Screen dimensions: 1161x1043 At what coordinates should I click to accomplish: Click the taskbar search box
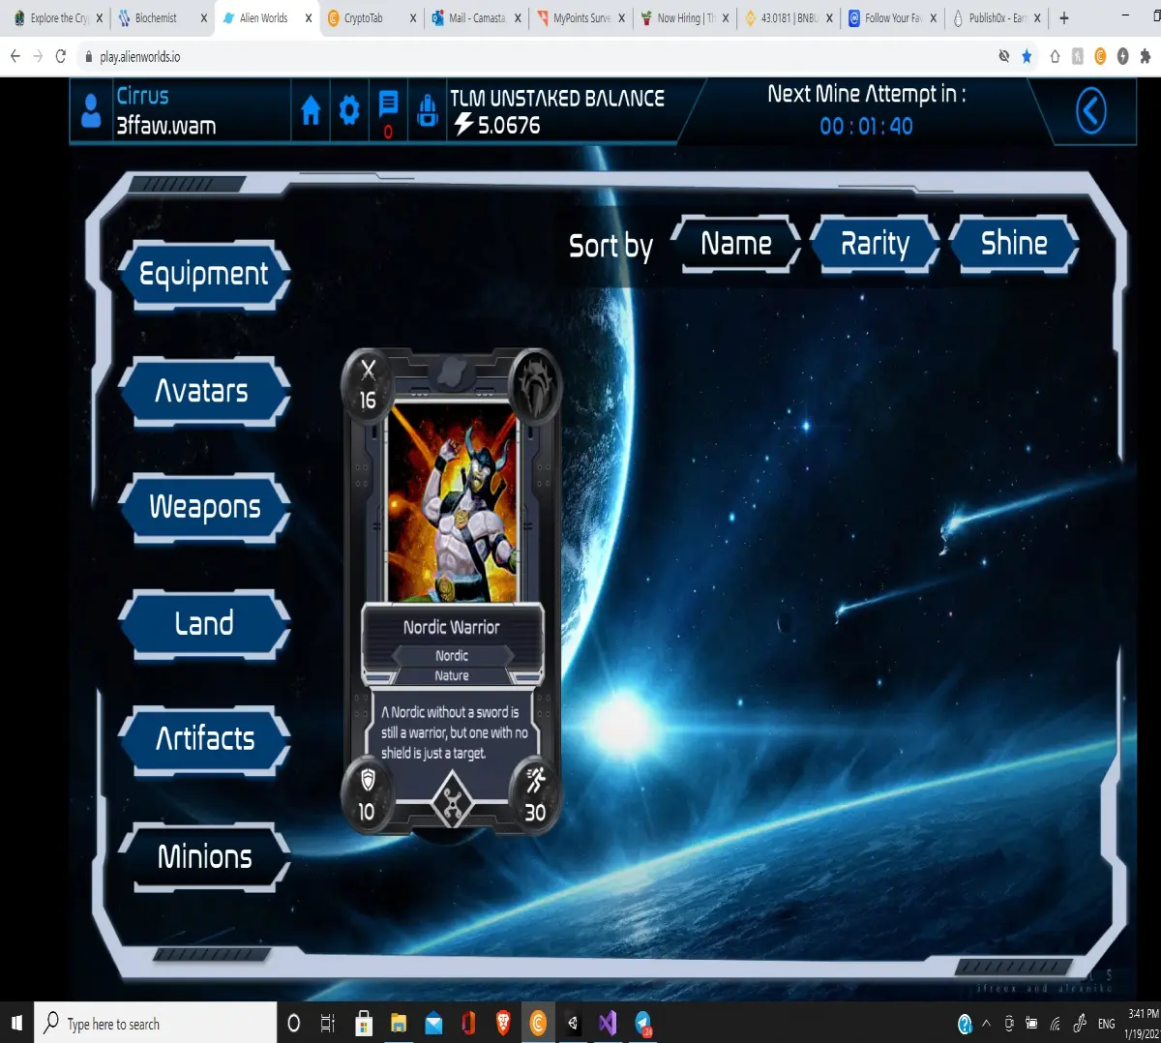click(x=156, y=1023)
